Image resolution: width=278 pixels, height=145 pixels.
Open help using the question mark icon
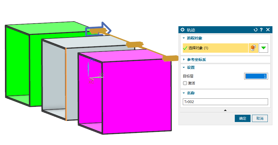[261, 30]
